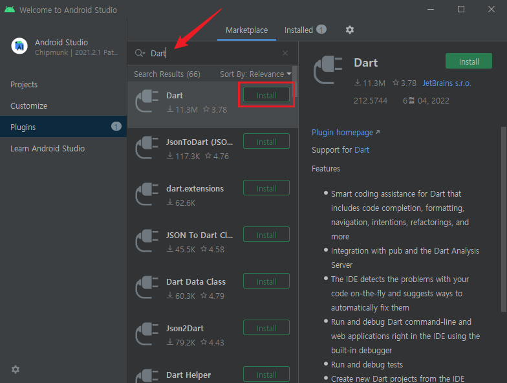Select Plugins in the sidebar
The width and height of the screenshot is (507, 383).
(63, 127)
